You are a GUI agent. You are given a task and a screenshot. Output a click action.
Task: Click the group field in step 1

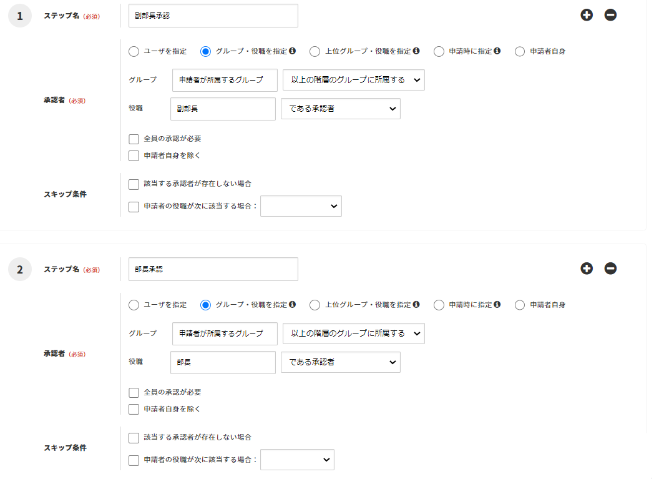(x=225, y=80)
